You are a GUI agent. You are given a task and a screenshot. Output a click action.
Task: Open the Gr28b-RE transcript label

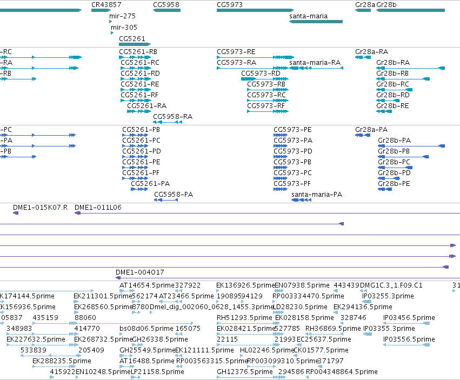point(392,106)
